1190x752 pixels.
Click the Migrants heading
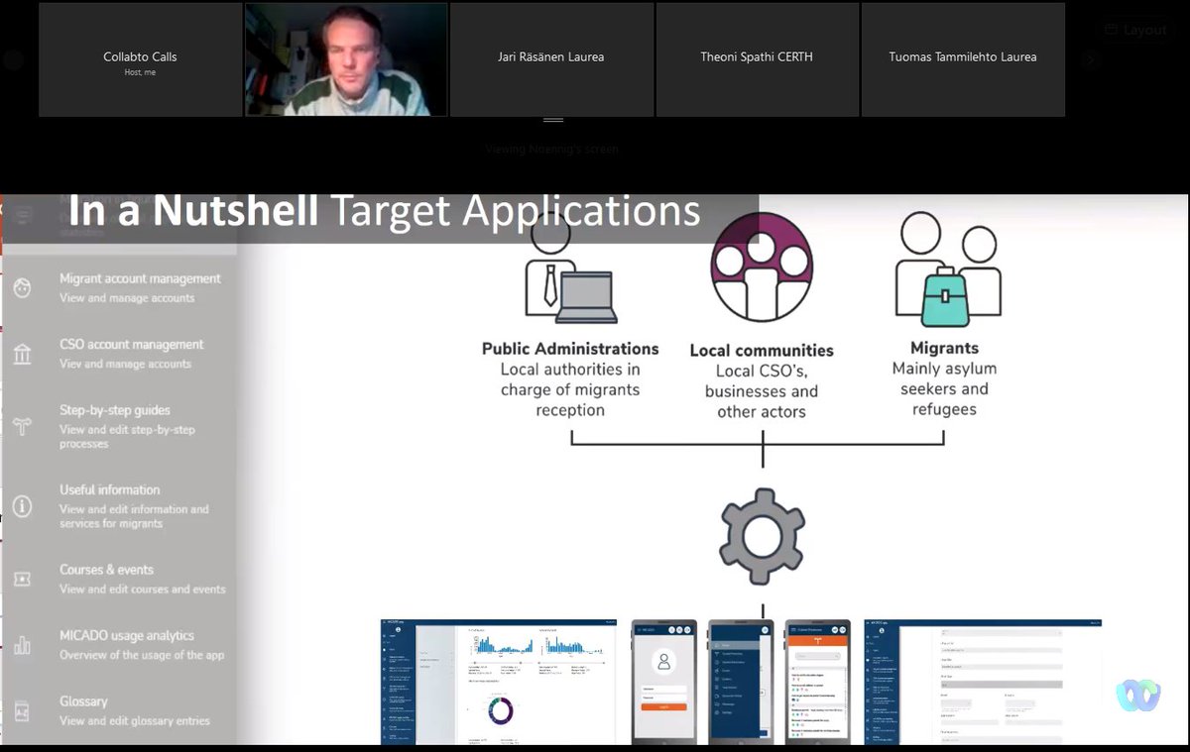tap(944, 348)
